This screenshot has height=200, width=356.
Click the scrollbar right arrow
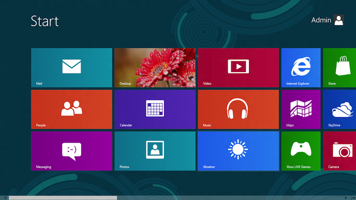[353, 198]
